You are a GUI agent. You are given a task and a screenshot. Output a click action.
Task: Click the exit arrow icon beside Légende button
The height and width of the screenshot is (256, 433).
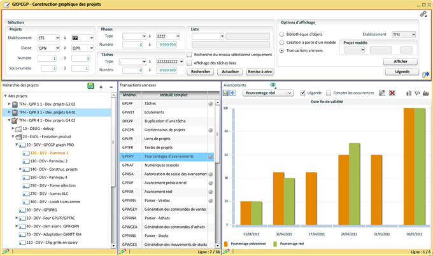[425, 75]
